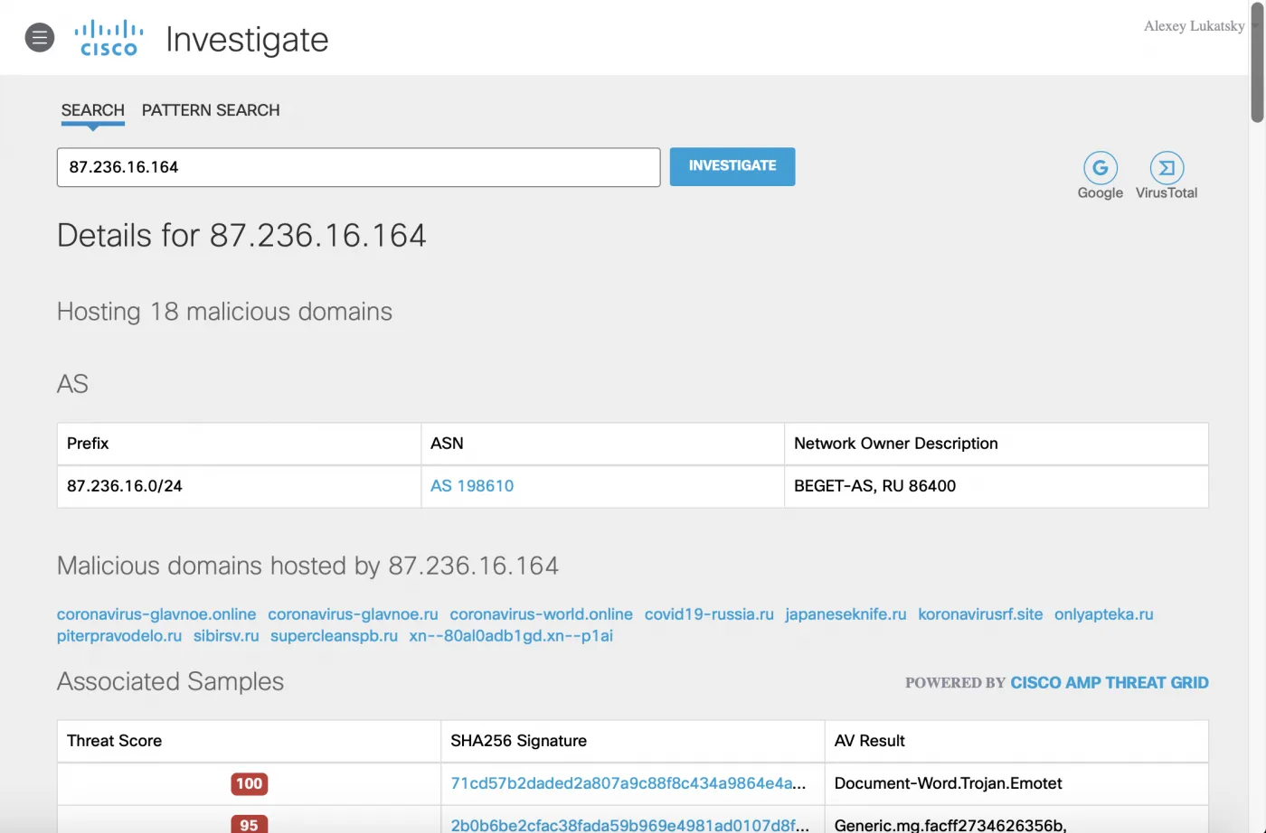This screenshot has width=1266, height=833.
Task: Select the Generic.mg.facff2734626356b AV result
Action: tap(950, 825)
